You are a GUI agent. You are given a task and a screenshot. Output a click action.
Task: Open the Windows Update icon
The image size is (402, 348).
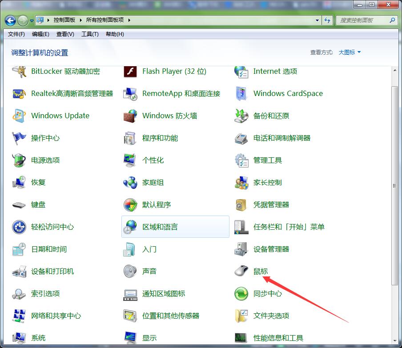tap(19, 116)
